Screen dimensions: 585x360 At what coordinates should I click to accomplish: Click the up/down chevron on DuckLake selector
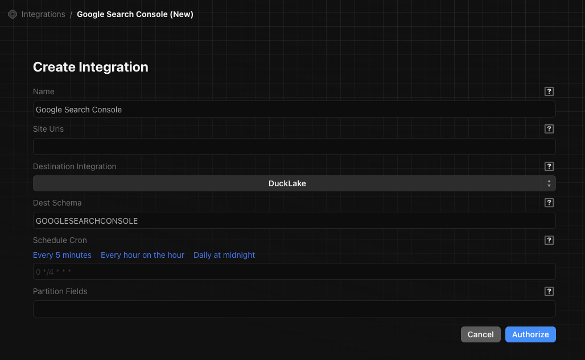549,183
